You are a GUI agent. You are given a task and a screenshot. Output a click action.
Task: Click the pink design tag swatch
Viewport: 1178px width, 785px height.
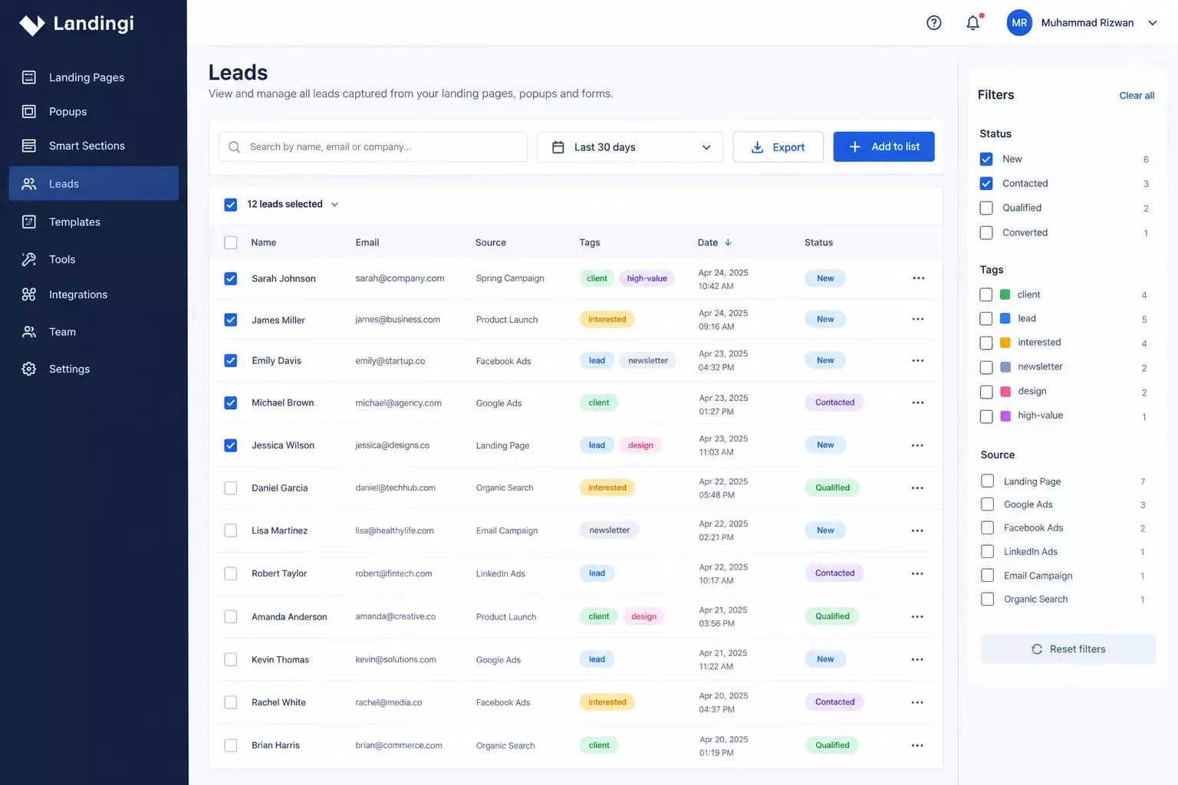(1005, 392)
